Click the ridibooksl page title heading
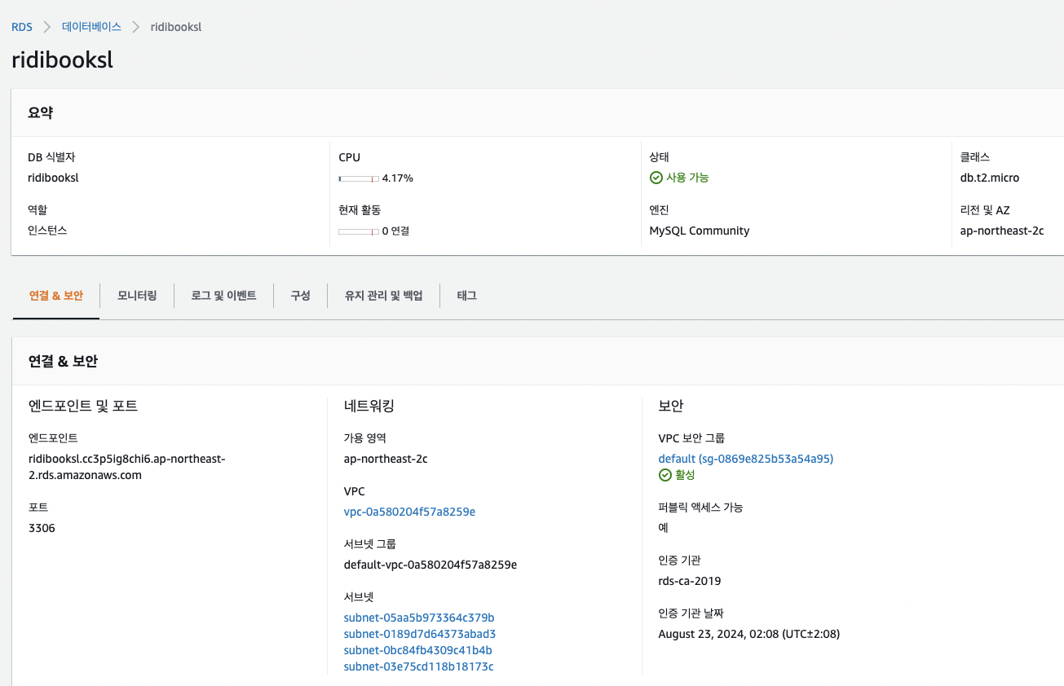The image size is (1064, 686). click(62, 61)
